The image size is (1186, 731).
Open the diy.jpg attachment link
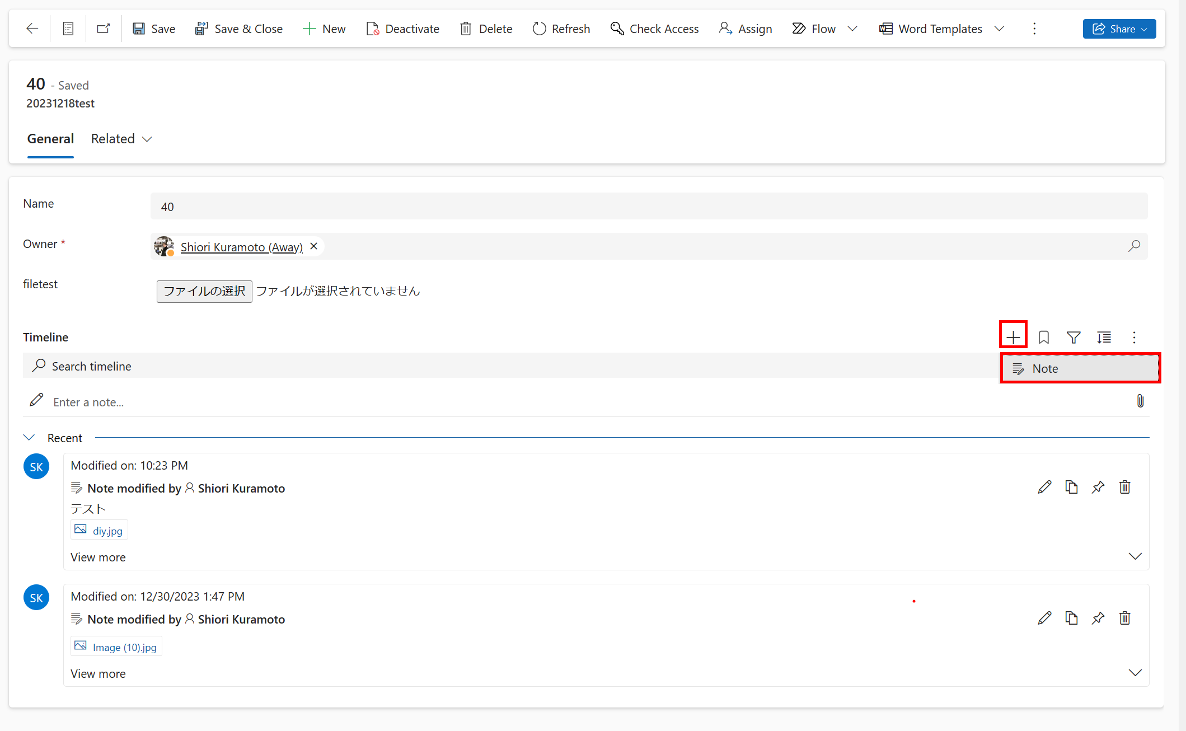click(x=107, y=531)
